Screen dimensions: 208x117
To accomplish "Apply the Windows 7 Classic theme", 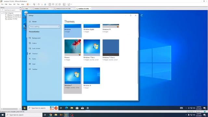I will pos(111,50).
